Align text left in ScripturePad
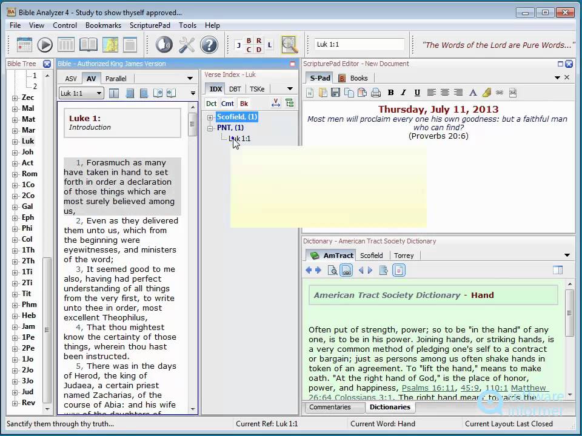Screen dimensions: 582x436 [431, 93]
